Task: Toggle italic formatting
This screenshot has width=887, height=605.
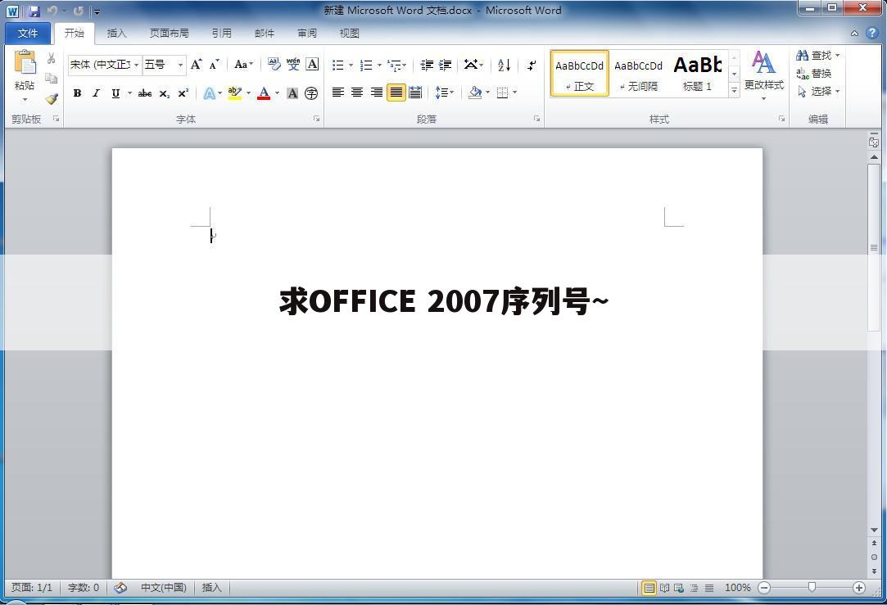Action: click(96, 93)
